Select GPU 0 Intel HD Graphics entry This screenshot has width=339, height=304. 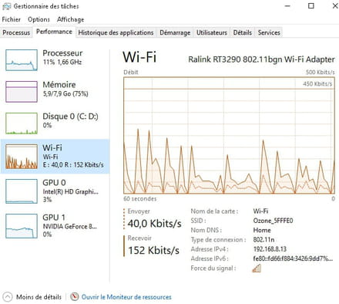click(x=55, y=191)
